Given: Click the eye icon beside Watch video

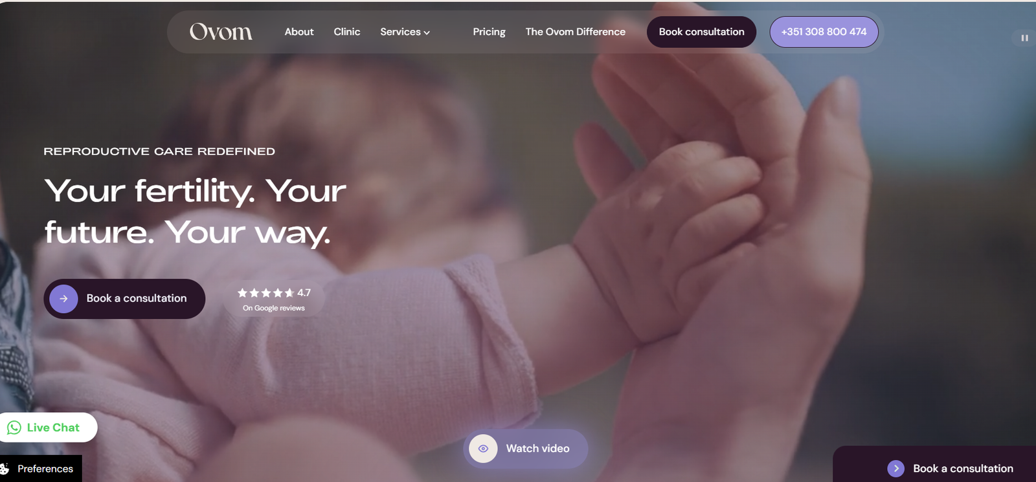Looking at the screenshot, I should 483,448.
